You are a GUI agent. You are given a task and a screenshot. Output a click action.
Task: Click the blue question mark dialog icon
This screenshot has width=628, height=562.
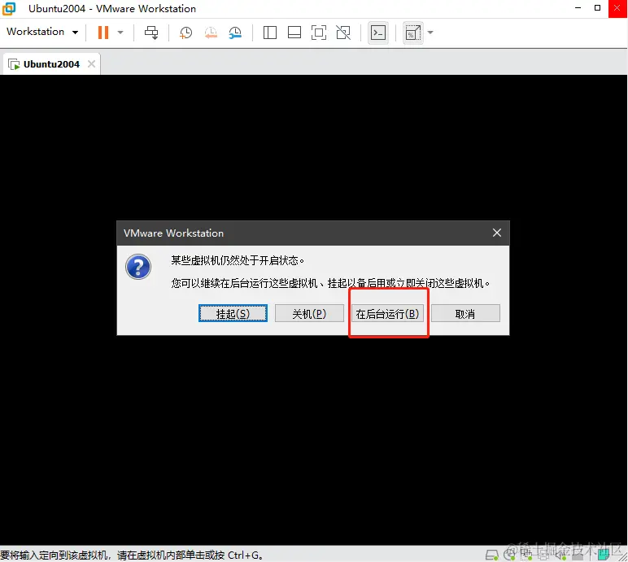(138, 267)
